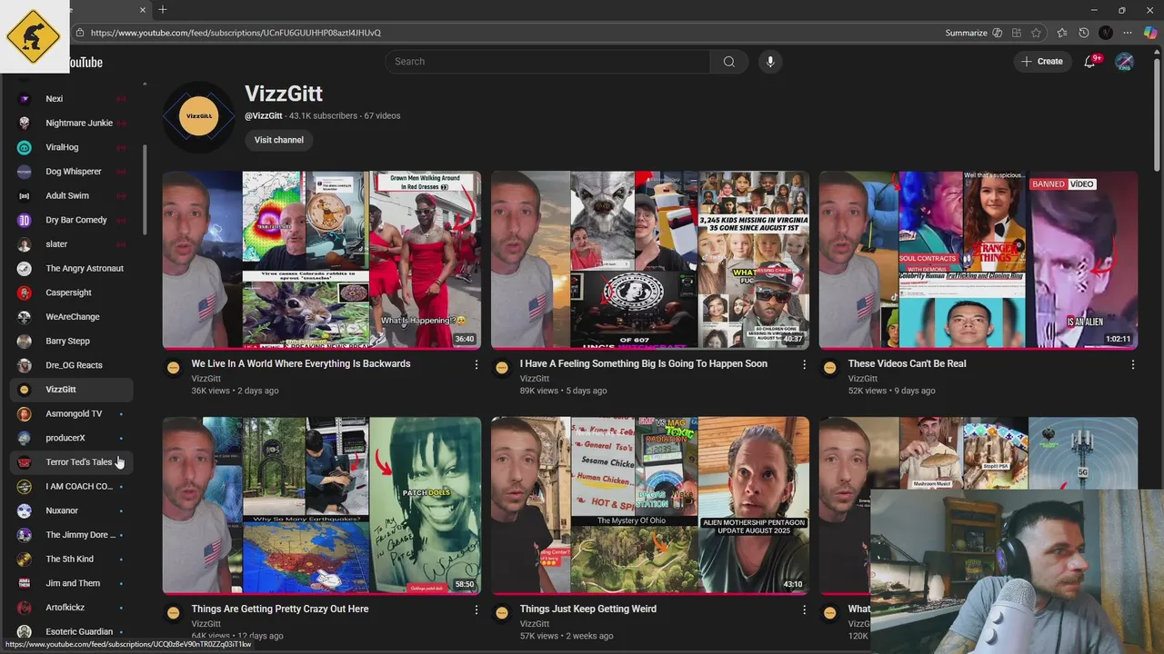Select The Angry Astronaut in sidebar
This screenshot has height=654, width=1164.
(71, 268)
